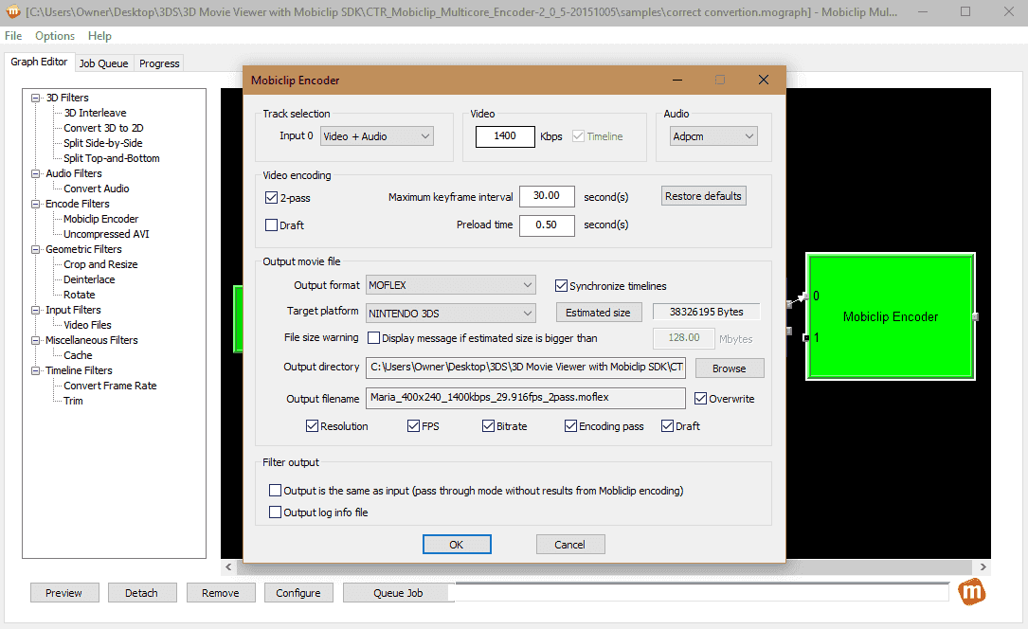1028x629 pixels.
Task: Open the Target platform NINTENDO 3DS dropdown
Action: tap(450, 314)
